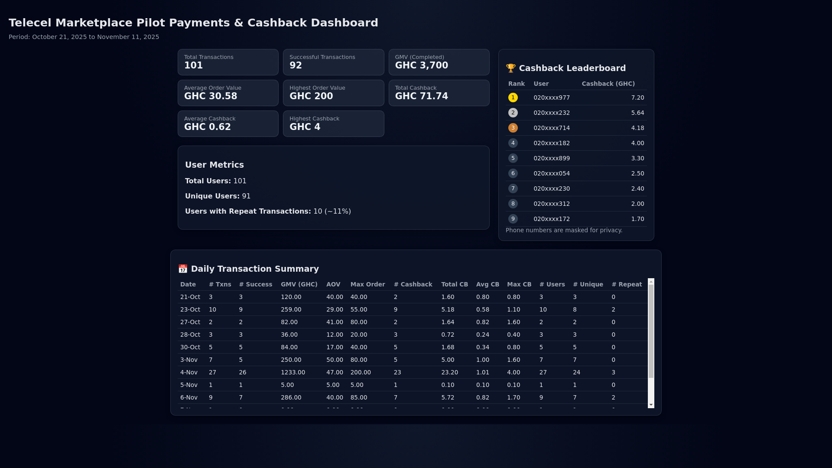
Task: Click the 4-Nov date cell
Action: [x=189, y=372]
